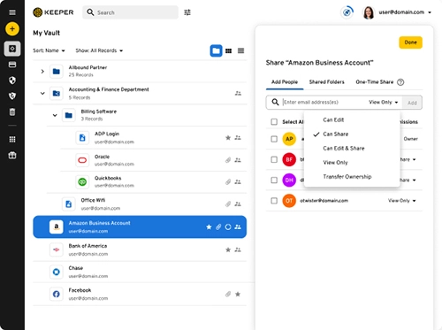Open the user@domain.com account dropdown
The width and height of the screenshot is (442, 330).
pyautogui.click(x=405, y=12)
